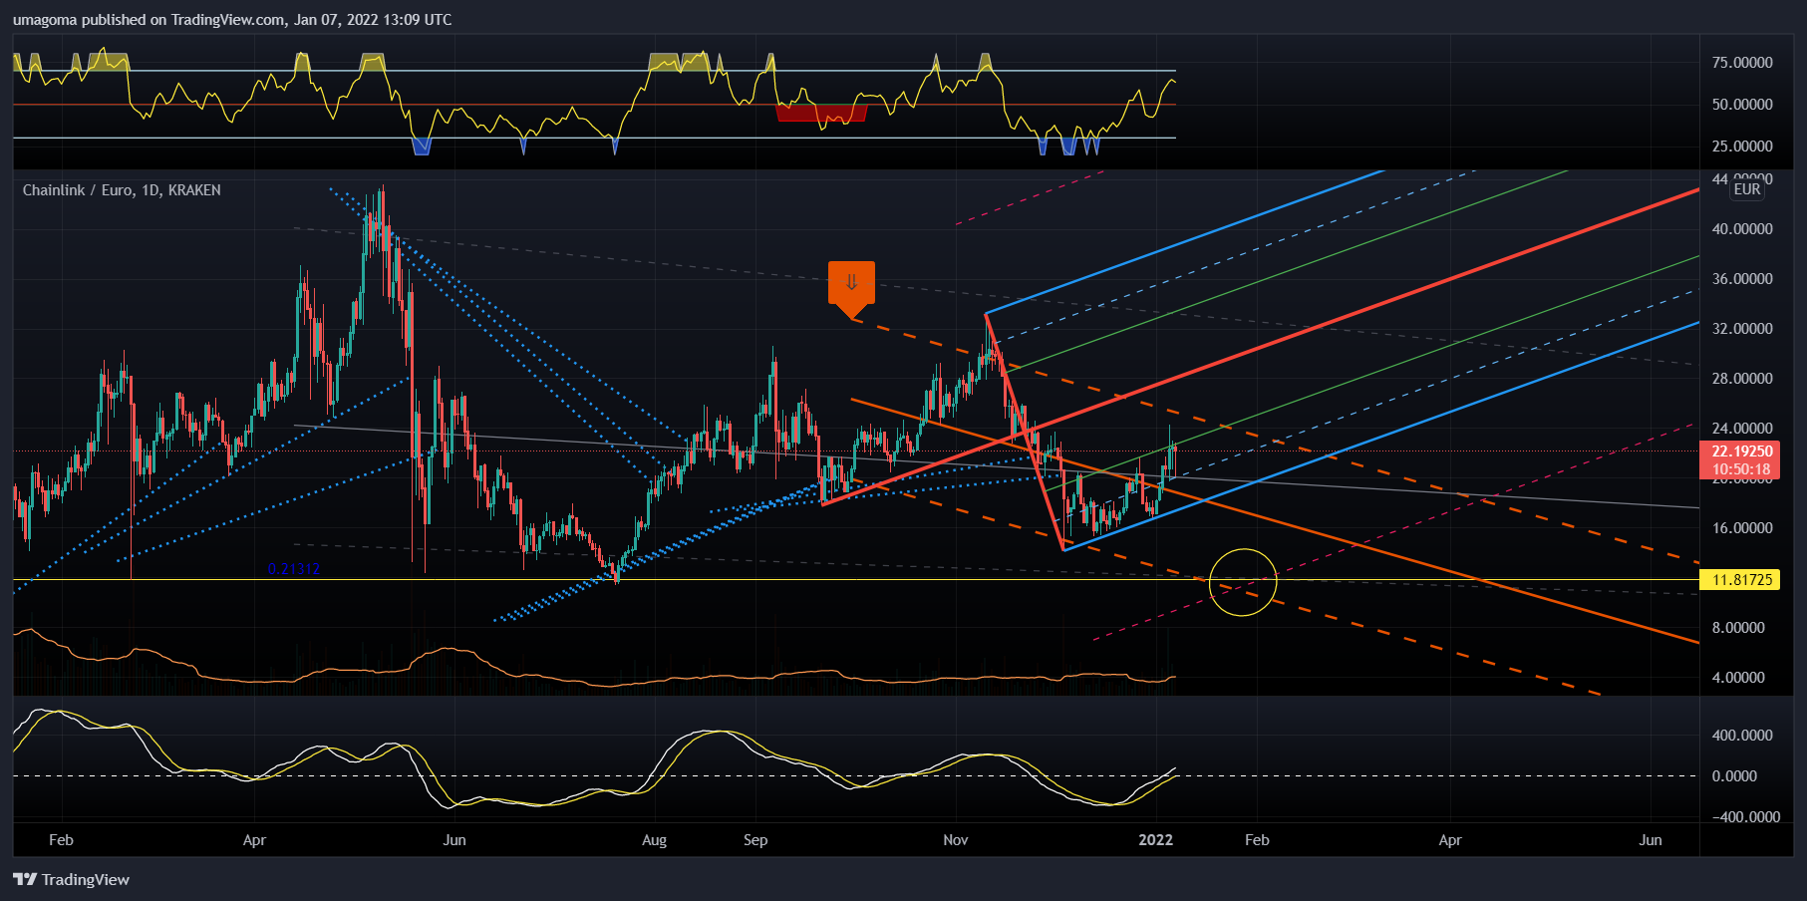This screenshot has width=1807, height=901.
Task: Click the EUR currency label on price axis
Action: [x=1746, y=189]
